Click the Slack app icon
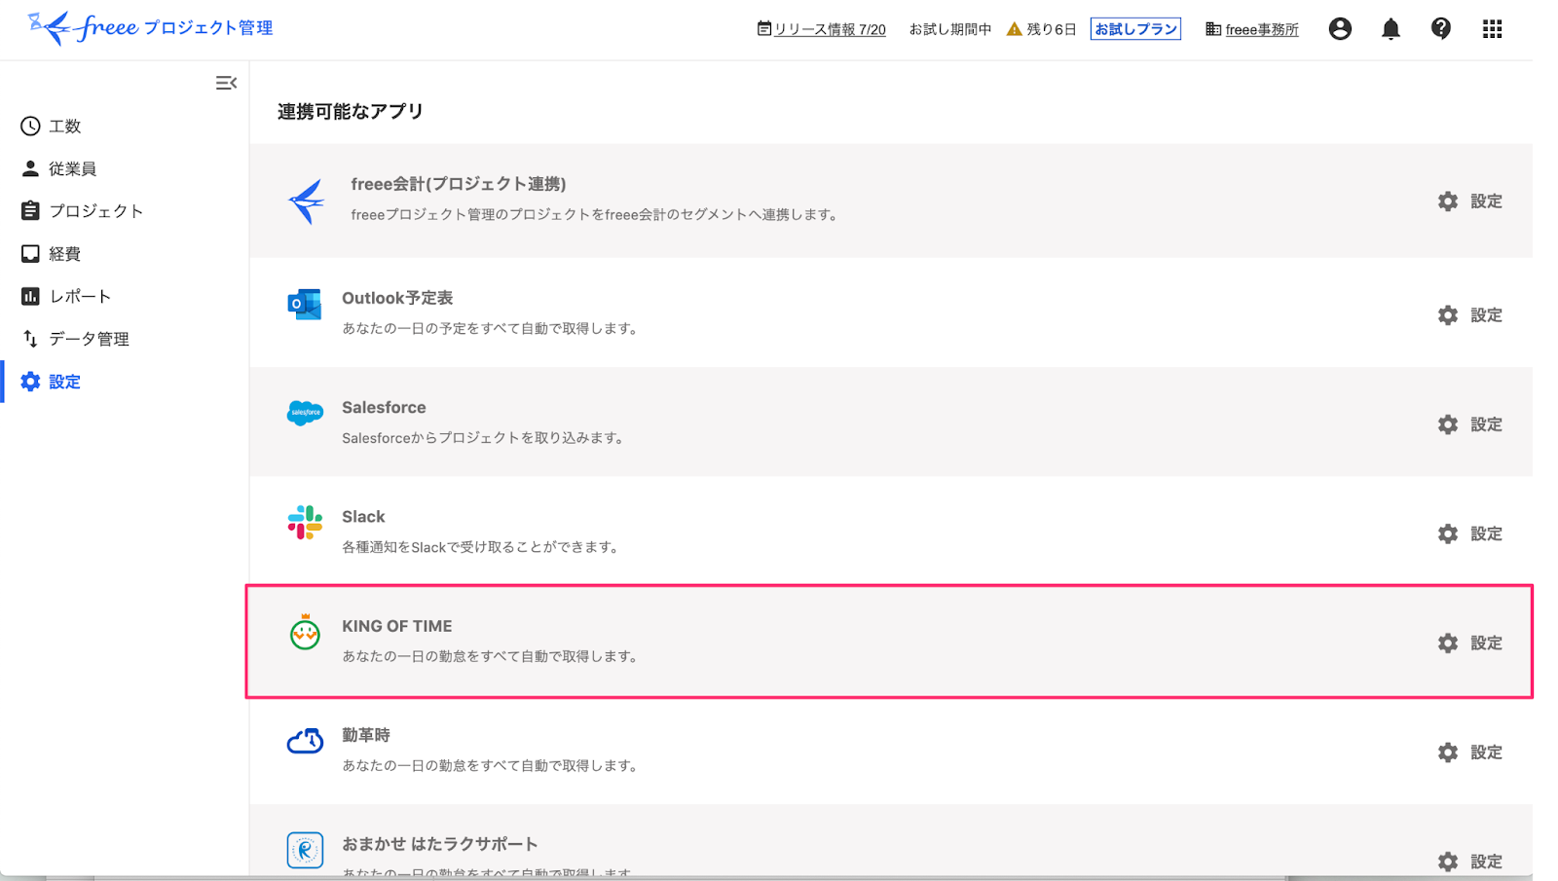Screen dimensions: 1558x881 pos(305,523)
